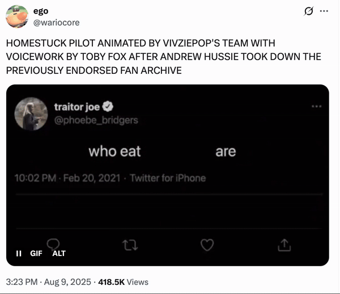This screenshot has height=294, width=340.
Task: Click the retweet icon in the GIF
Action: click(129, 245)
